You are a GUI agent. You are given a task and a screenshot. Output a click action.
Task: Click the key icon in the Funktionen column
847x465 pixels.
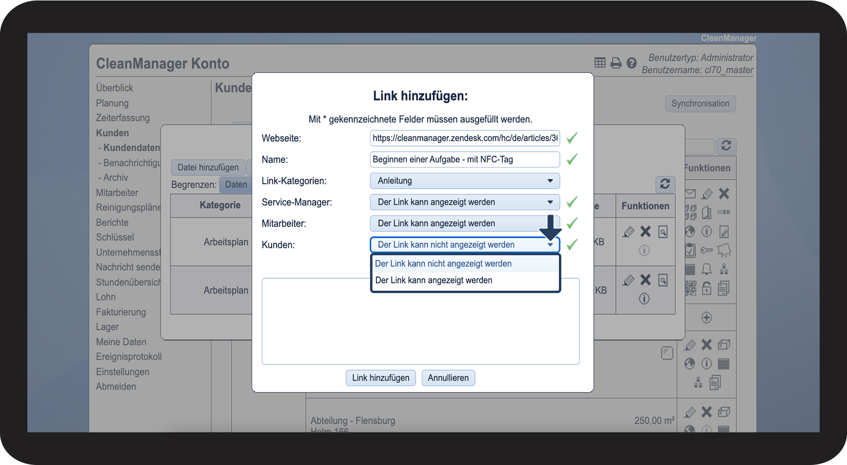point(707,250)
